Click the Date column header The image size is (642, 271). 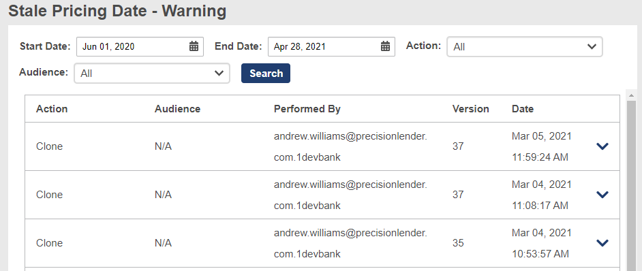[523, 109]
